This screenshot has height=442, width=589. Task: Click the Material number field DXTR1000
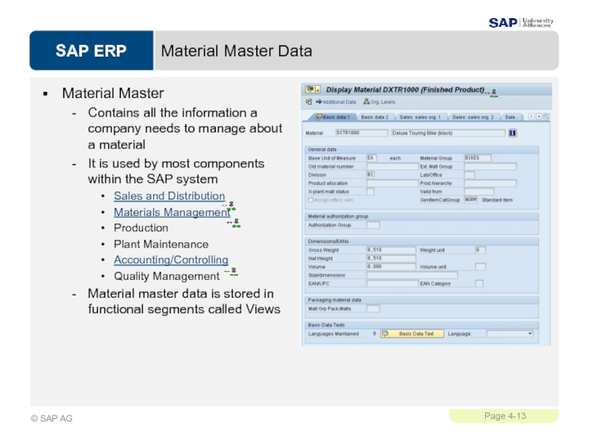[361, 133]
